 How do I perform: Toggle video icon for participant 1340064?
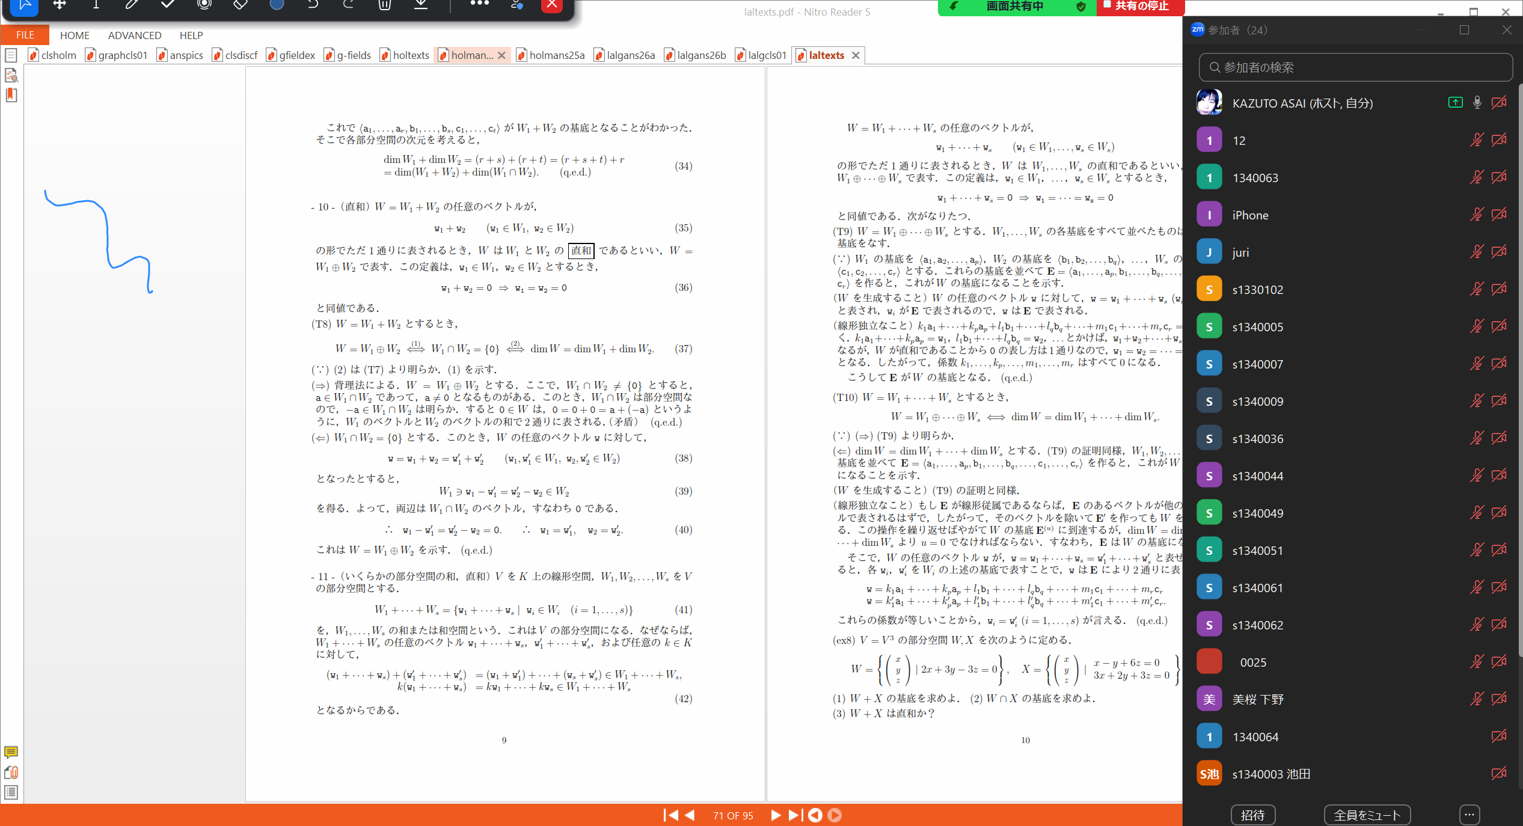tap(1500, 736)
